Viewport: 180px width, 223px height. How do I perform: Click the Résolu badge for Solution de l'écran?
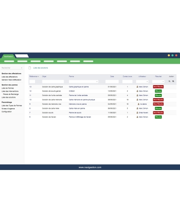(158, 117)
